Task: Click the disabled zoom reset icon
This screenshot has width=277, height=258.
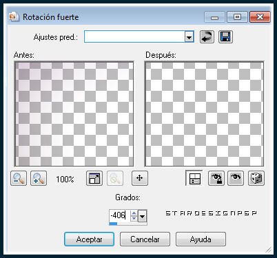Action: tap(115, 178)
